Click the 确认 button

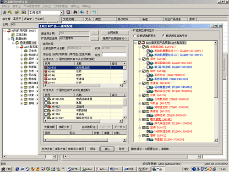[x=107, y=149]
